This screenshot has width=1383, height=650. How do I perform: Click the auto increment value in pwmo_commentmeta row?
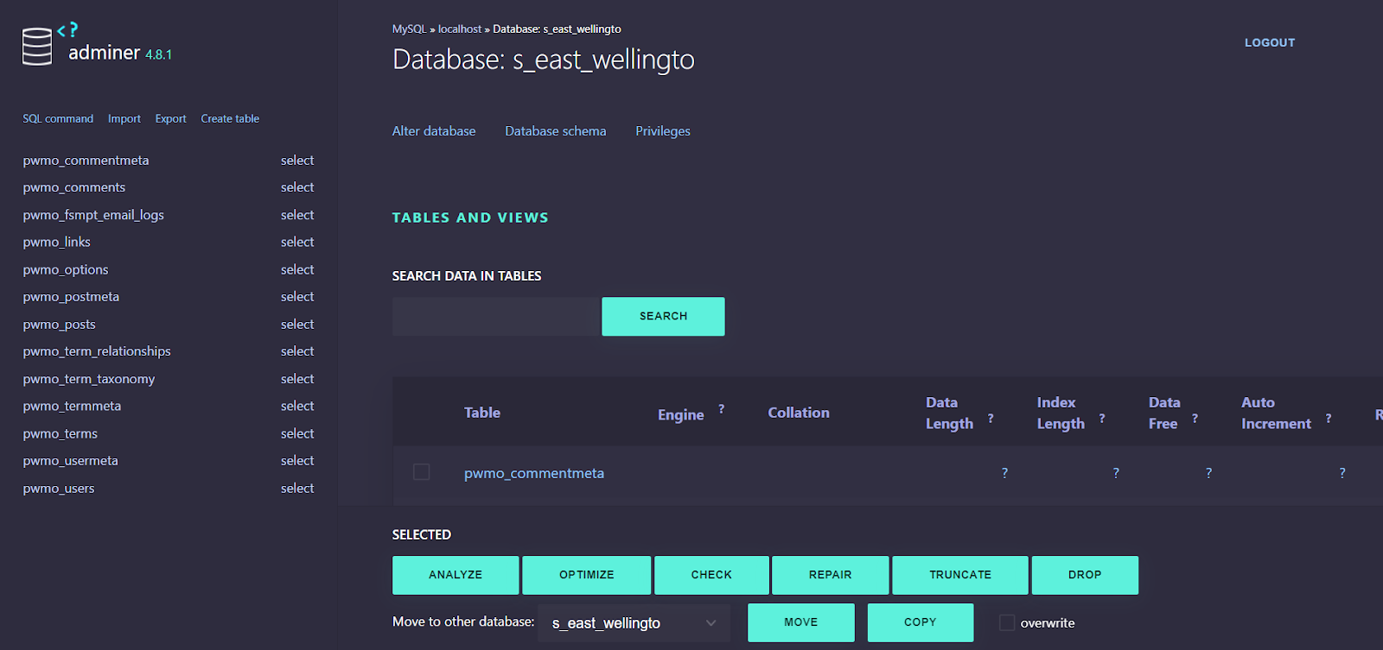click(1342, 473)
